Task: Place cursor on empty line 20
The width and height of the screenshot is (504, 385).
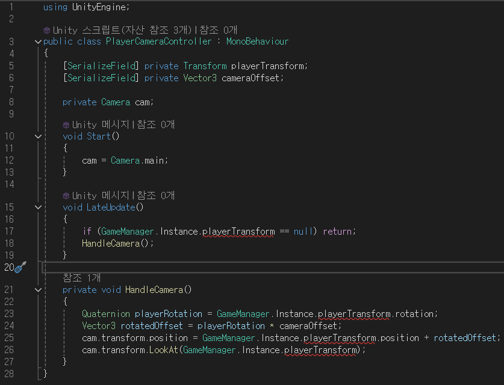Action: [x=273, y=267]
